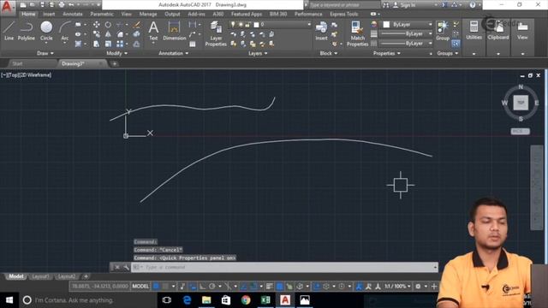548x308 pixels.
Task: Open the Express Tools ribbon tab
Action: point(344,14)
